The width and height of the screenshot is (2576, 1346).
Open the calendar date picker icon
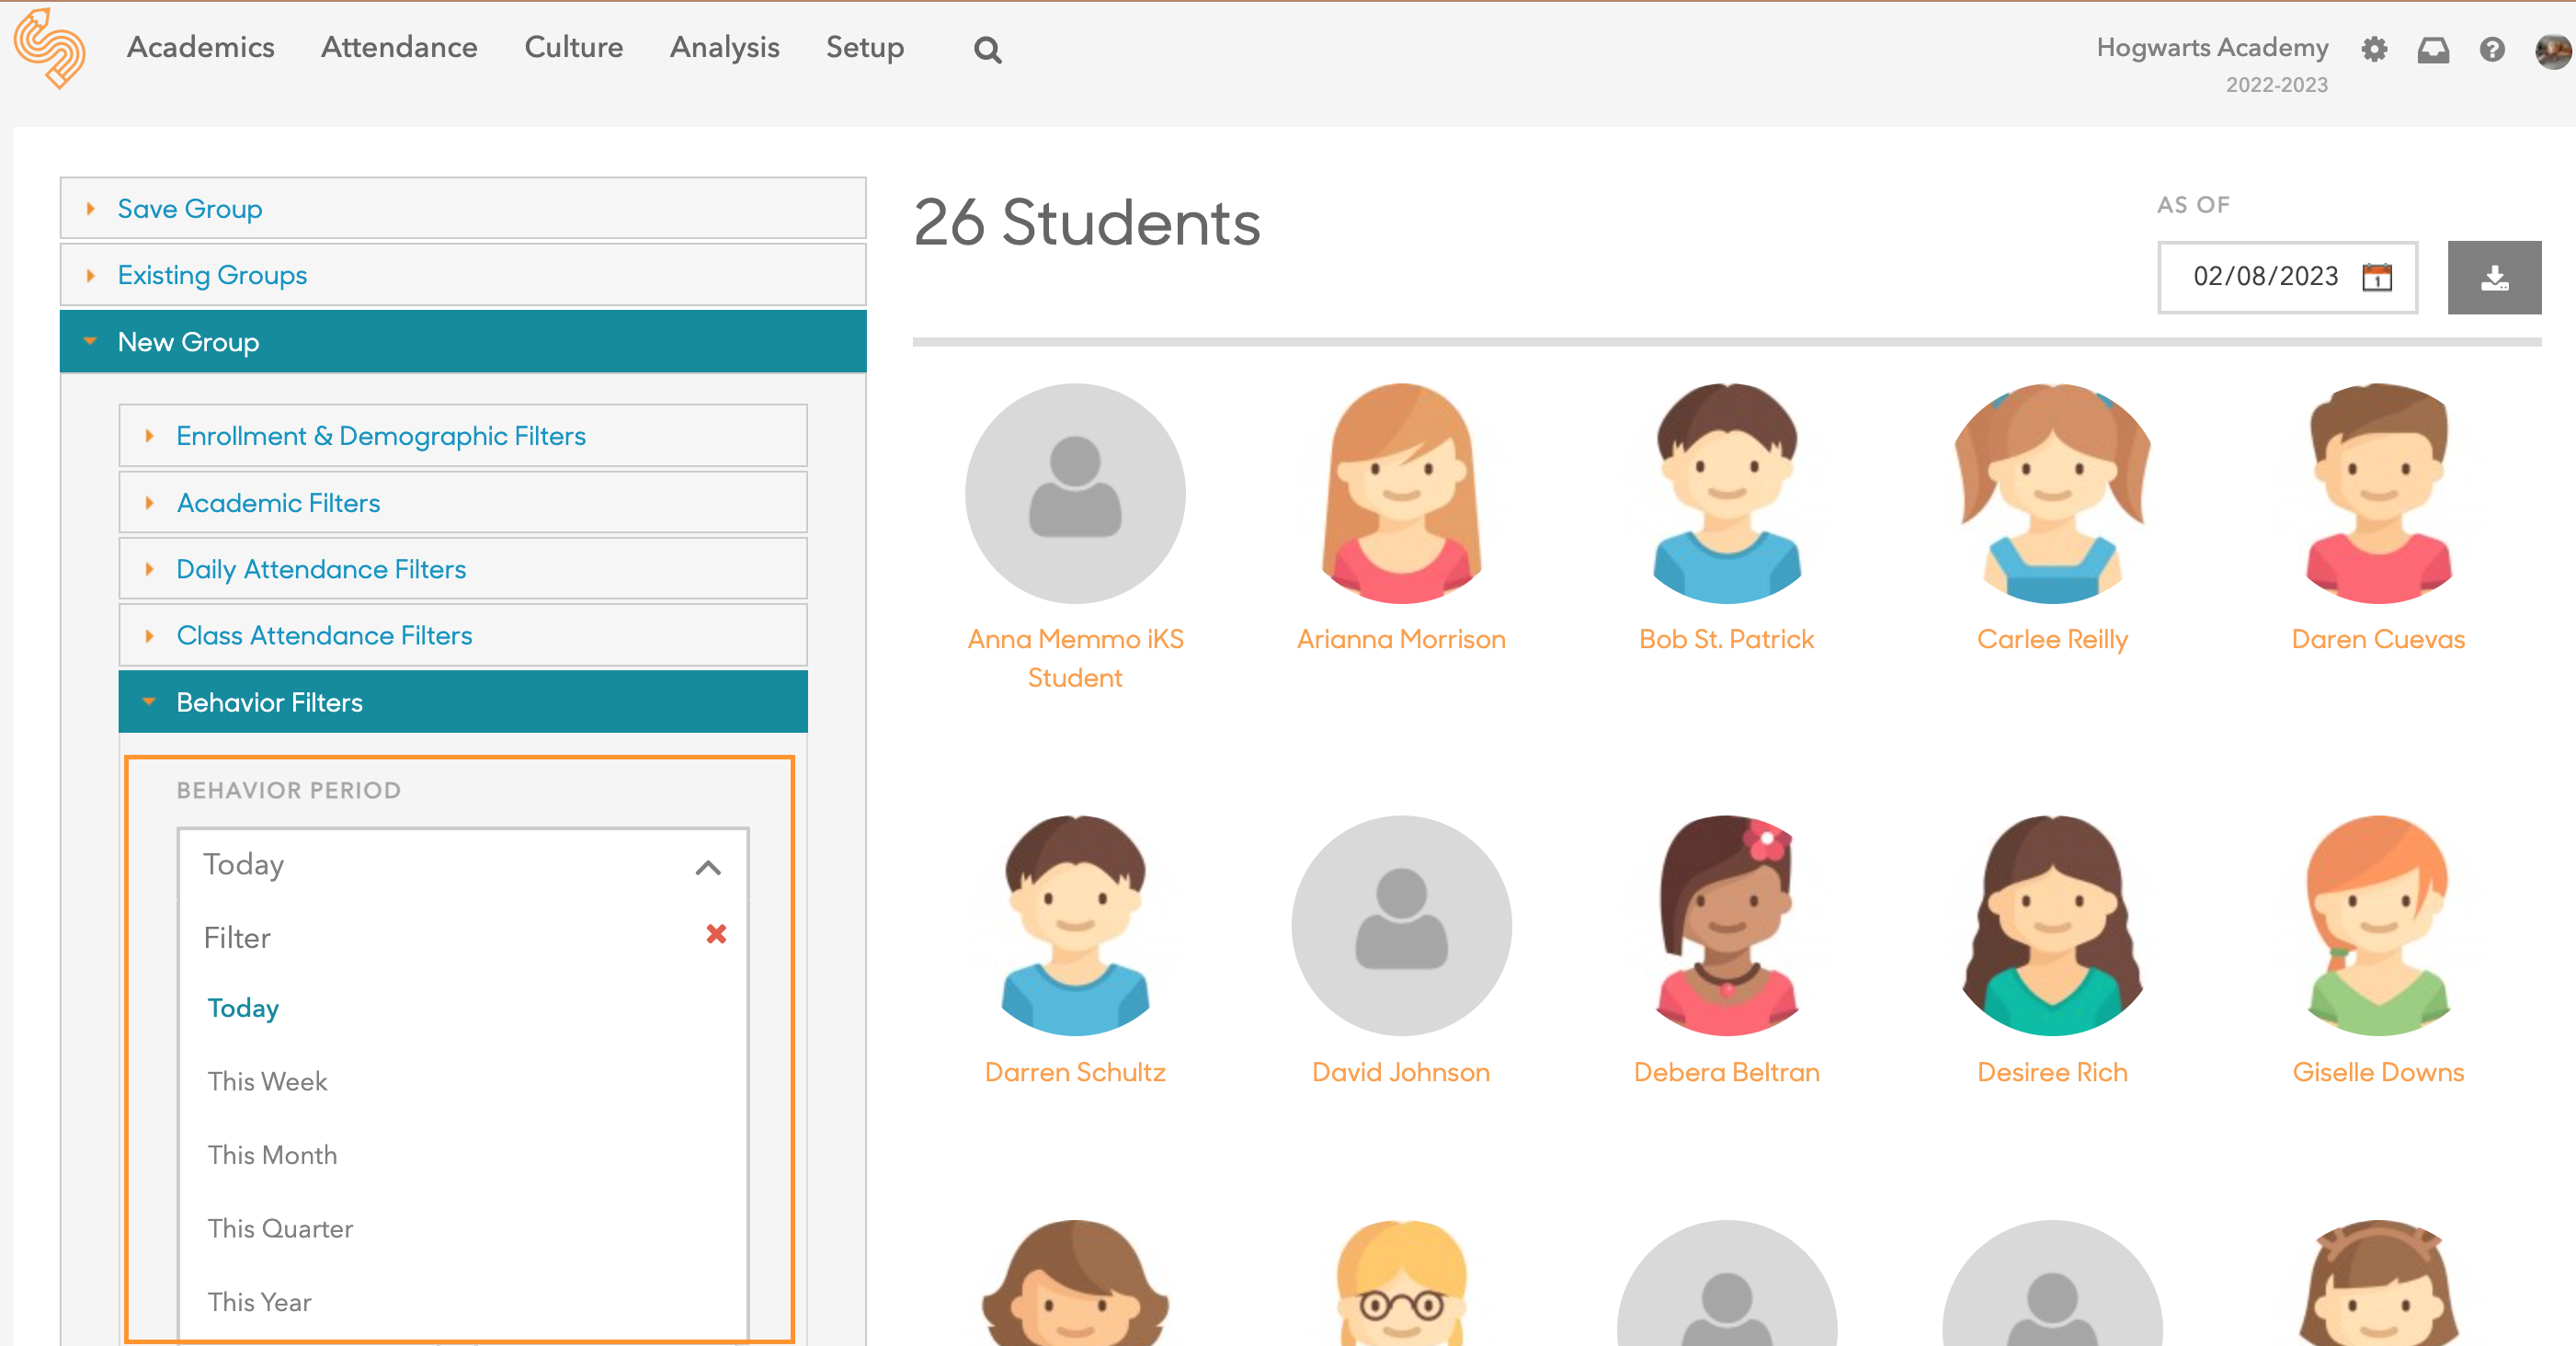pos(2377,276)
